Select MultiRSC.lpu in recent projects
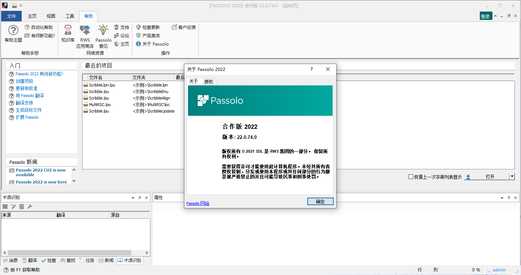Viewport: 521px width, 275px height. pos(100,105)
